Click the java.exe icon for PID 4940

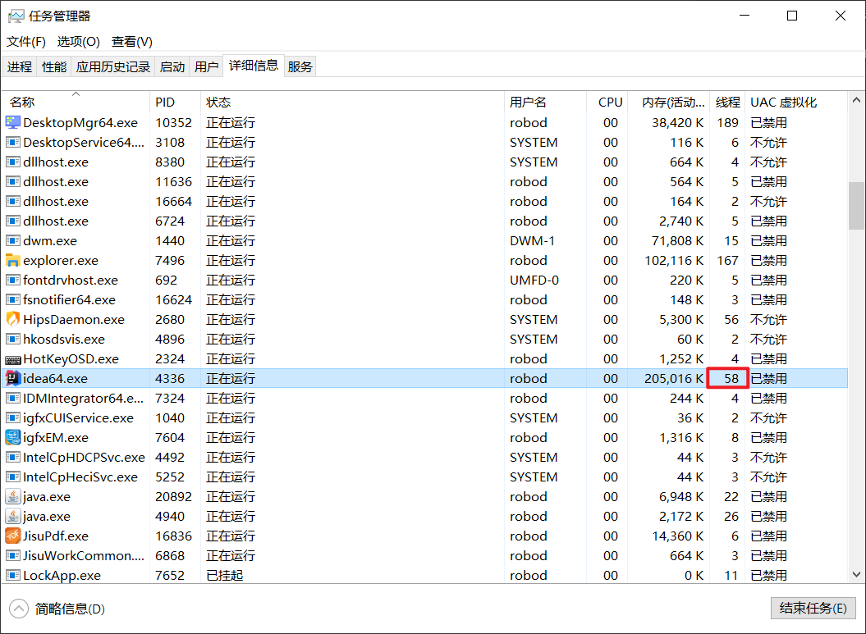click(x=12, y=517)
